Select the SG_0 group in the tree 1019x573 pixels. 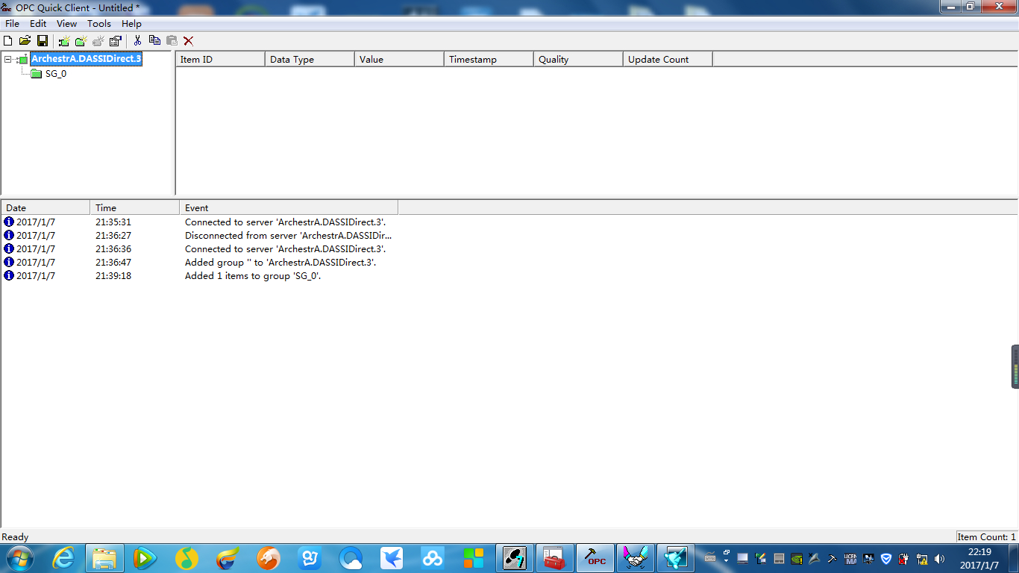coord(56,74)
